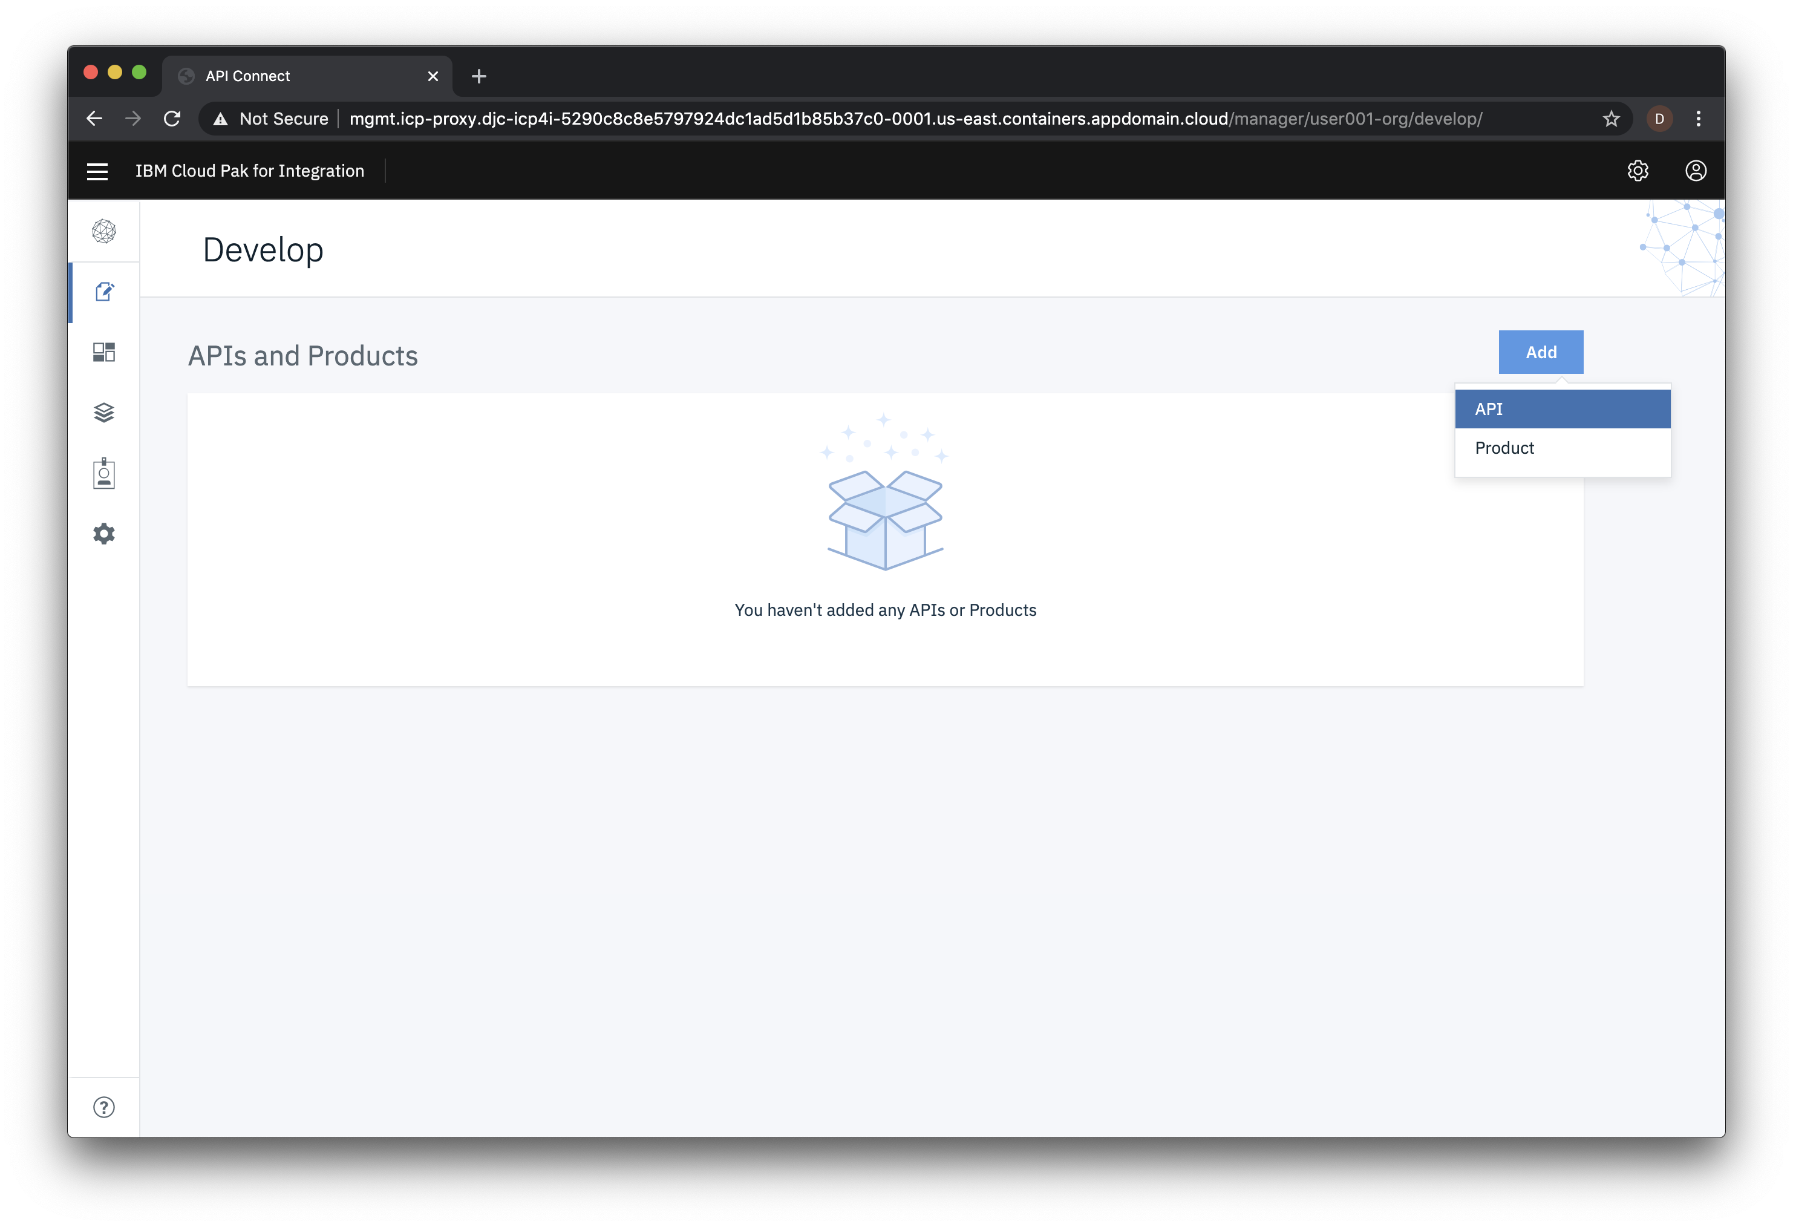Click the browser back navigation arrow
The height and width of the screenshot is (1227, 1793).
[x=94, y=119]
